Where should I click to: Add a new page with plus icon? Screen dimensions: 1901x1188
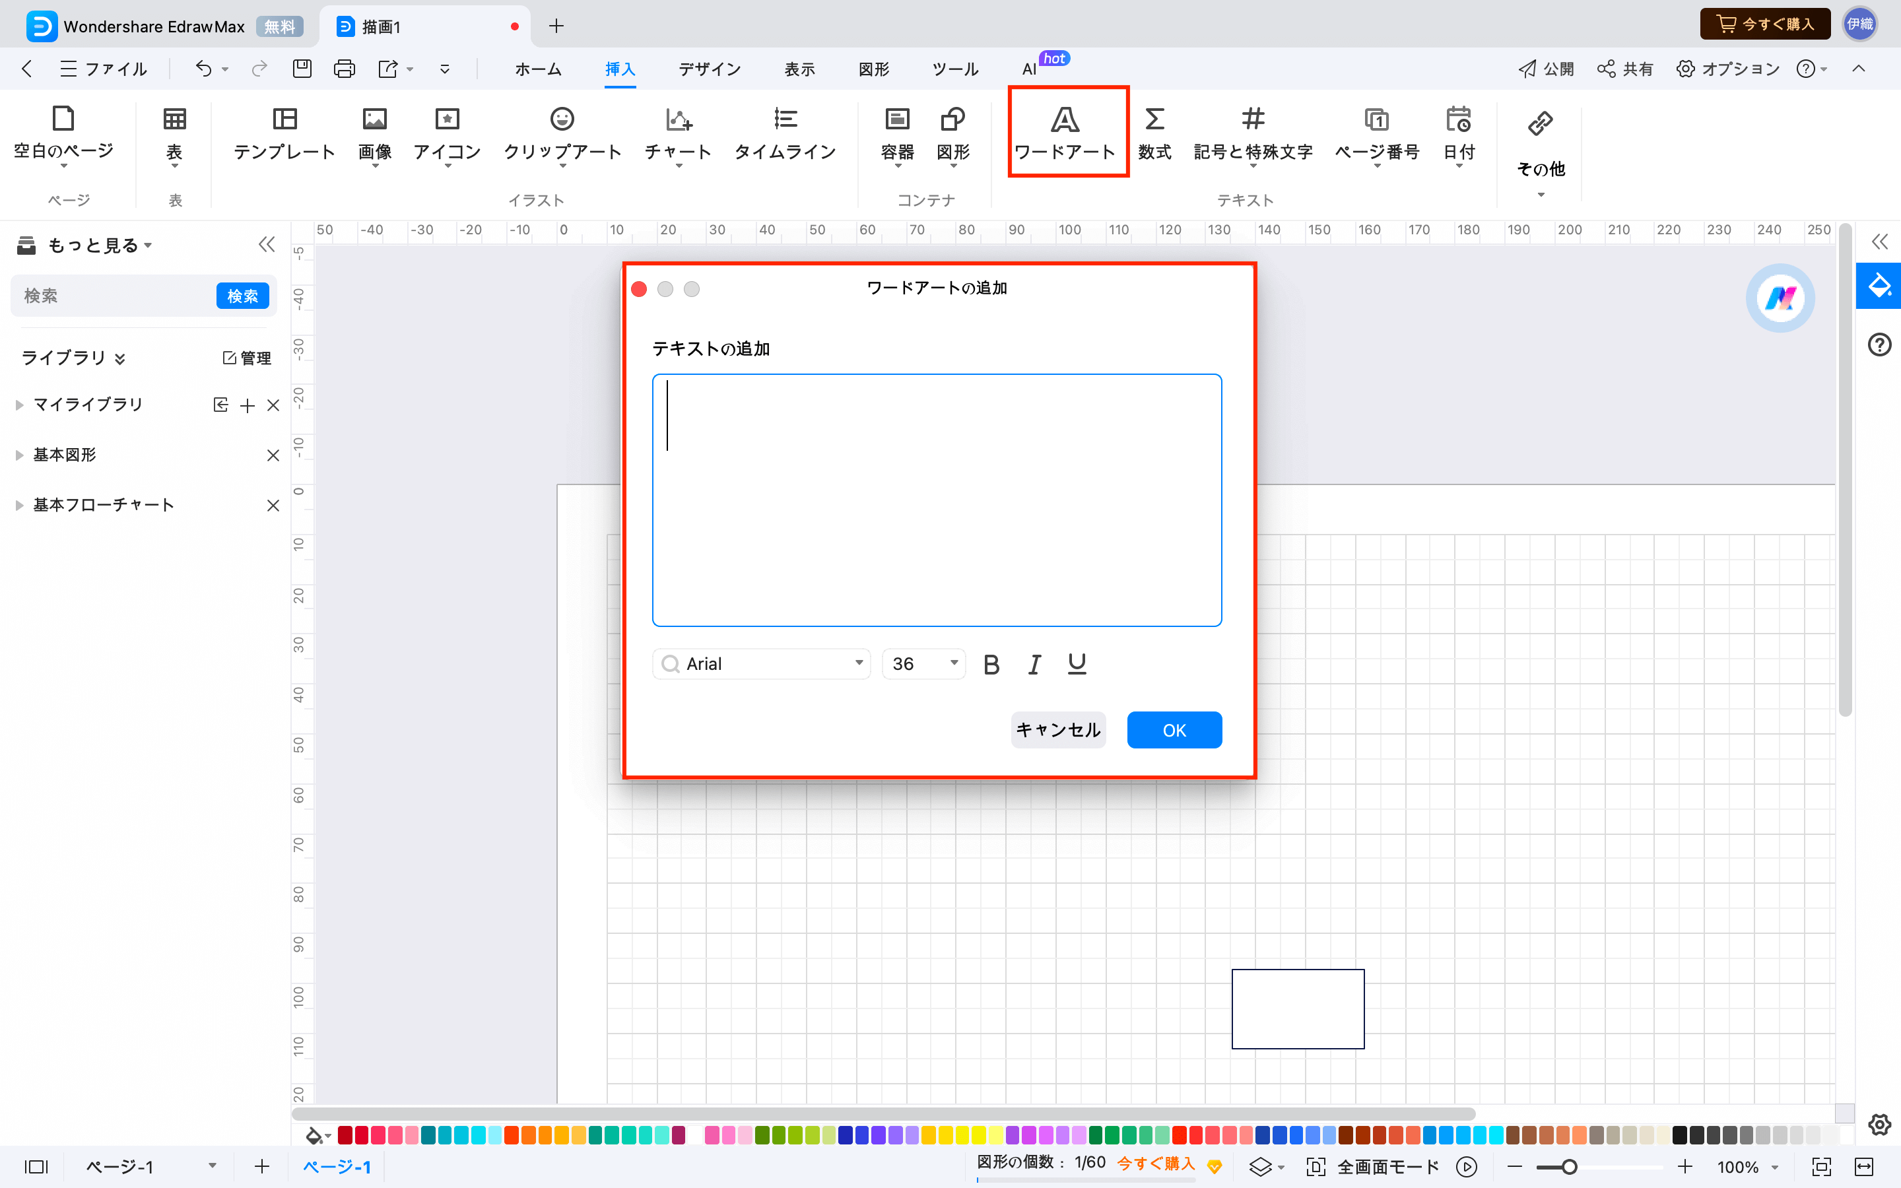pos(262,1167)
